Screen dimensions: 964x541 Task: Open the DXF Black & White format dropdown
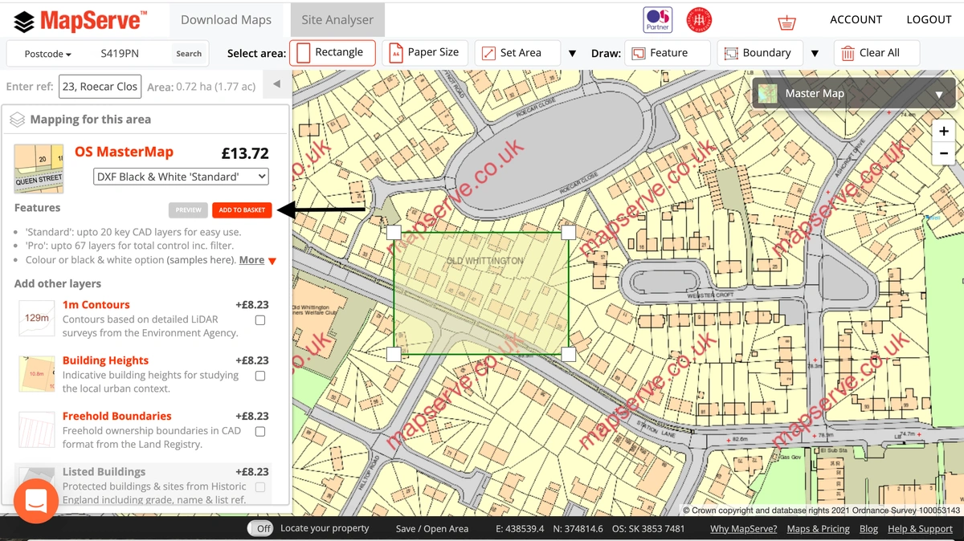(x=182, y=177)
